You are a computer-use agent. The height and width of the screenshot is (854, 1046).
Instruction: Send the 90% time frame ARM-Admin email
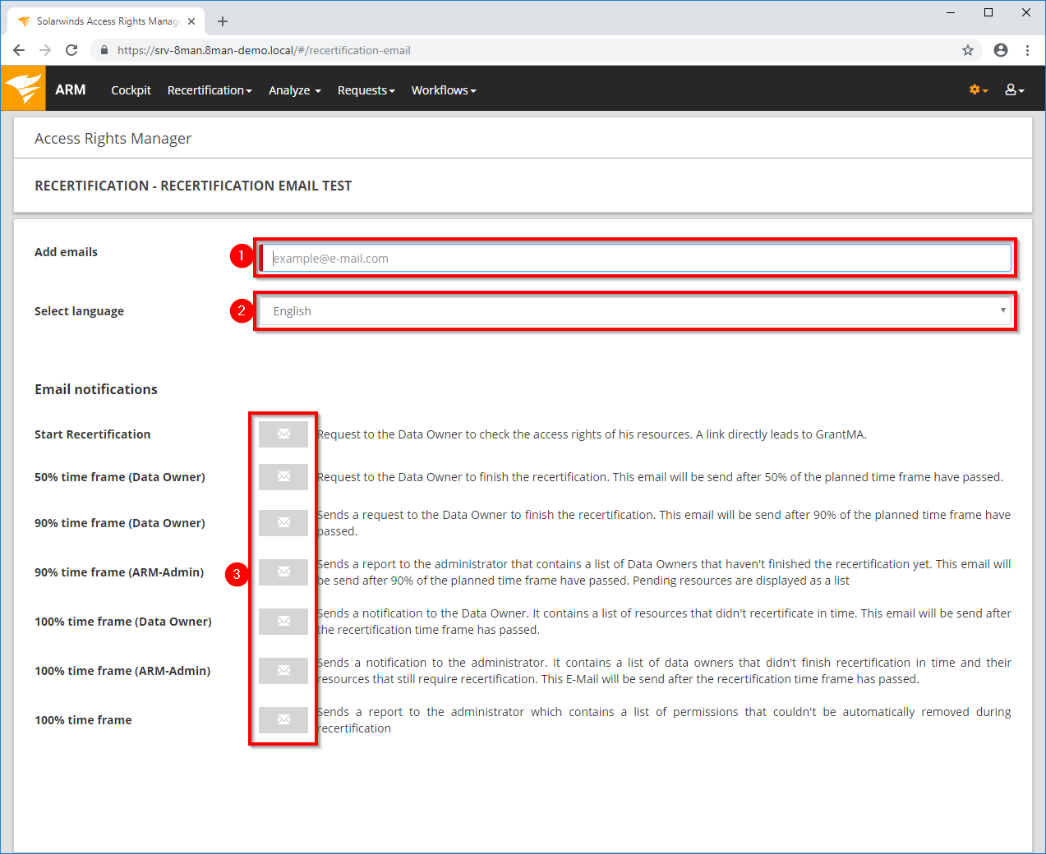click(x=283, y=572)
